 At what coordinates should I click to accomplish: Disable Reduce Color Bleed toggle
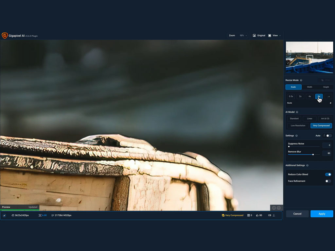click(x=328, y=175)
